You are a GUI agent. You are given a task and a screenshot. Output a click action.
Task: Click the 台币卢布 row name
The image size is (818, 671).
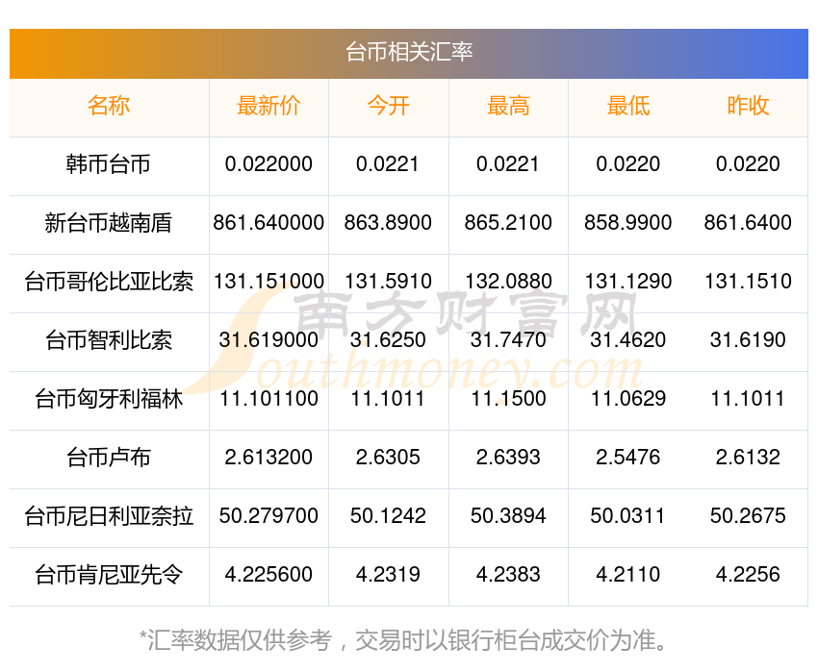click(109, 458)
